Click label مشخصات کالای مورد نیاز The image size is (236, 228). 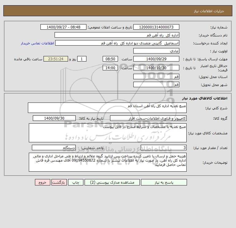coord(208,133)
